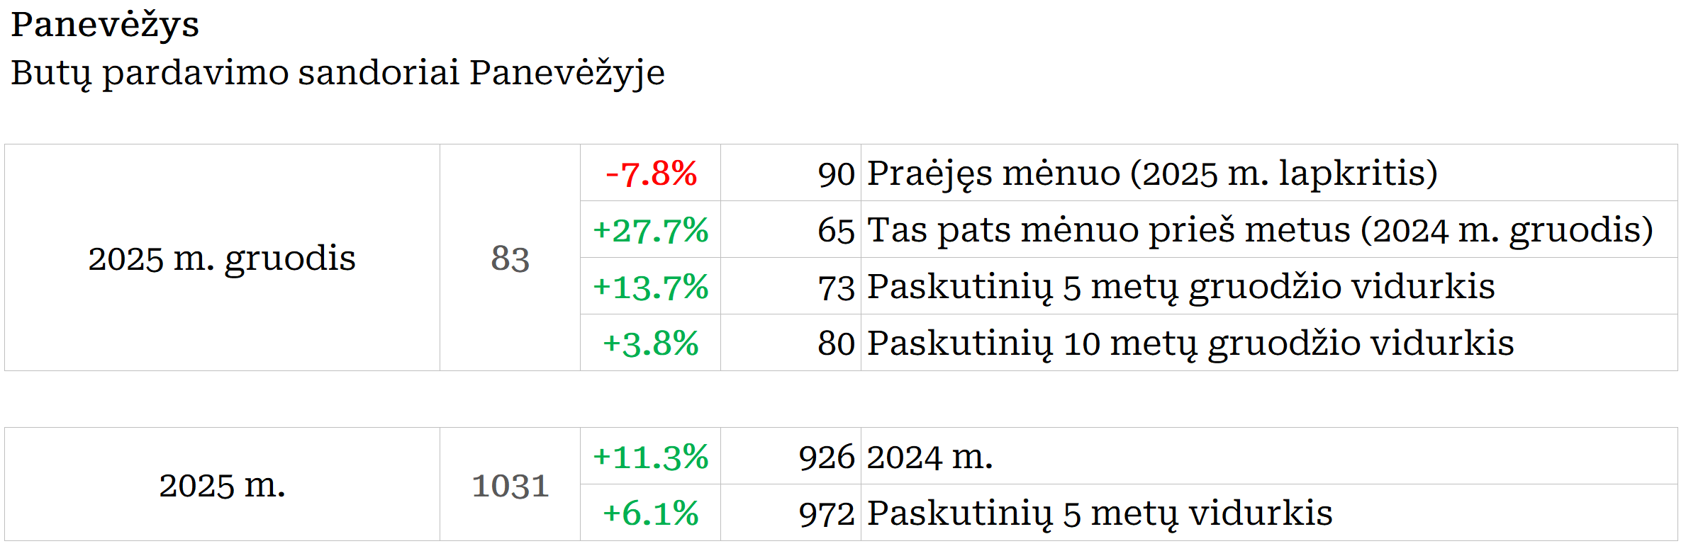Screen dimensions: 1686x551
Task: Click the +6.1% change value
Action: coord(651,513)
